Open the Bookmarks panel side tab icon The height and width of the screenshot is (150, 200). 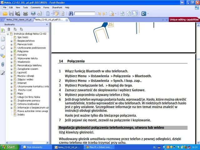pos(3,31)
